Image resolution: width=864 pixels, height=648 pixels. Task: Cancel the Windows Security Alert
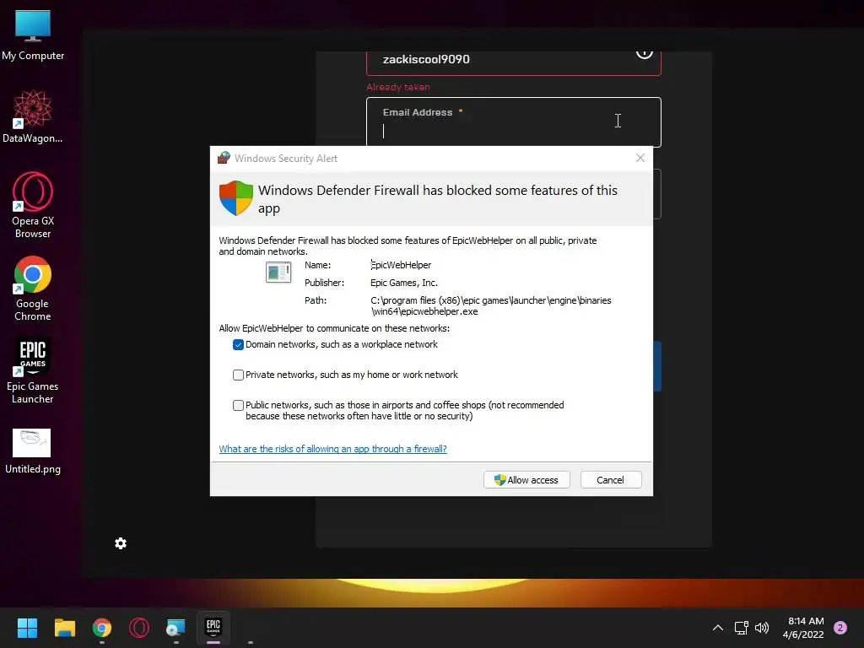(x=611, y=480)
